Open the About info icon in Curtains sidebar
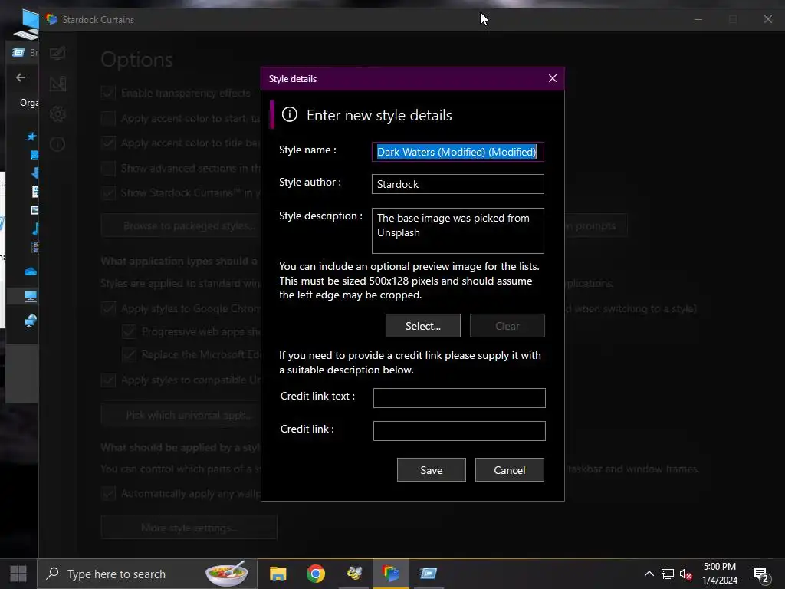 click(x=57, y=144)
